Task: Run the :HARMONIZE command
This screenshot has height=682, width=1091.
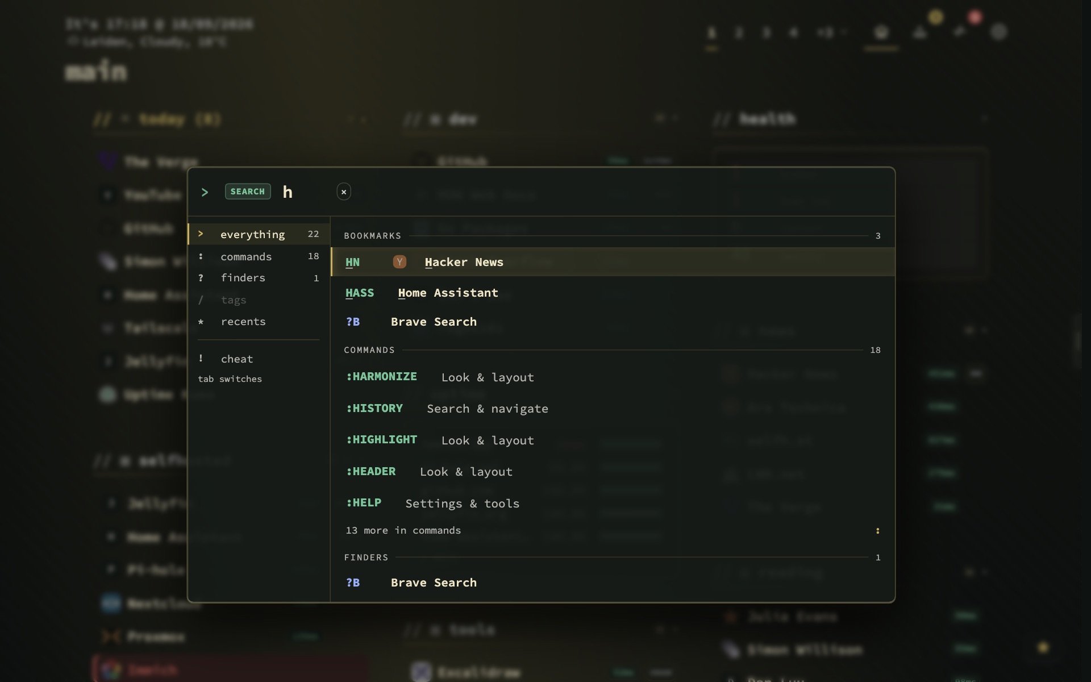Action: [x=613, y=377]
